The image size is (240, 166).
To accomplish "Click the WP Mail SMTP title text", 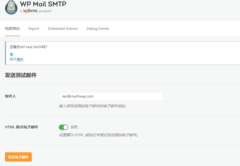I will [x=43, y=4].
